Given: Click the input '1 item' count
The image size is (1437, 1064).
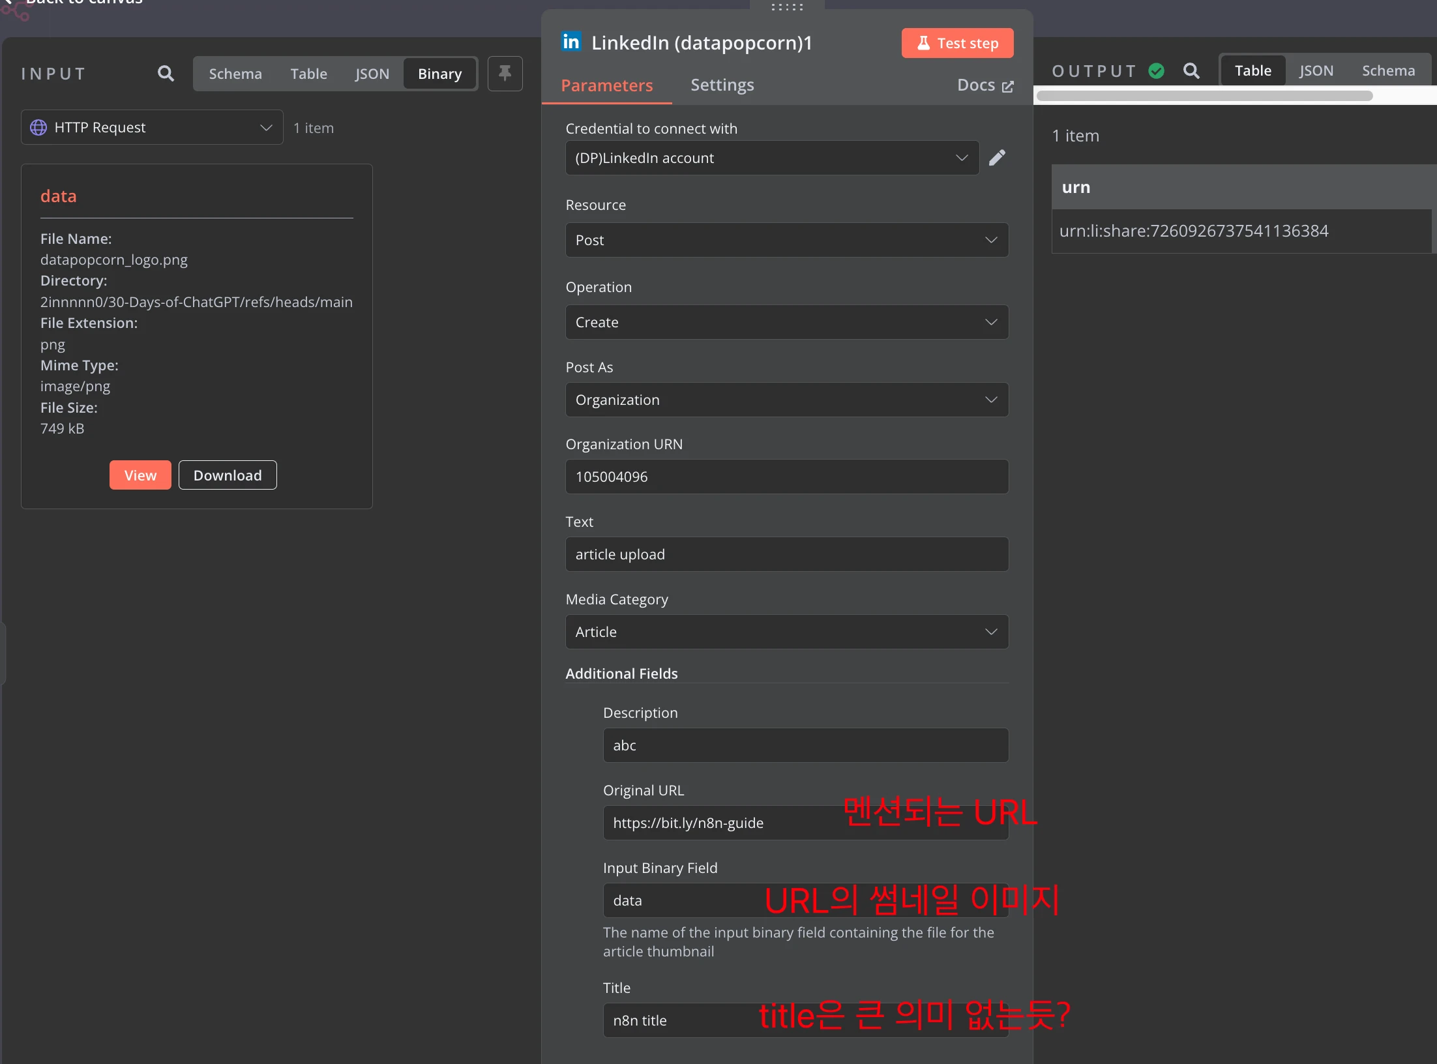Looking at the screenshot, I should 313,128.
